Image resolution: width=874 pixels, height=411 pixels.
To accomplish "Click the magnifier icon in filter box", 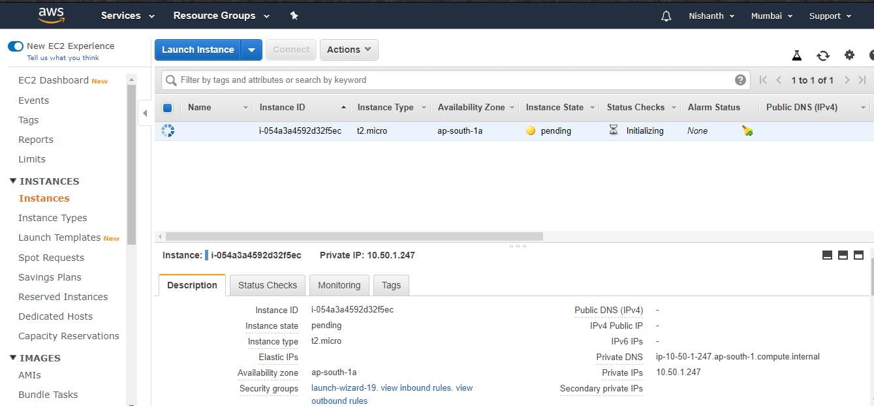I will [x=171, y=80].
